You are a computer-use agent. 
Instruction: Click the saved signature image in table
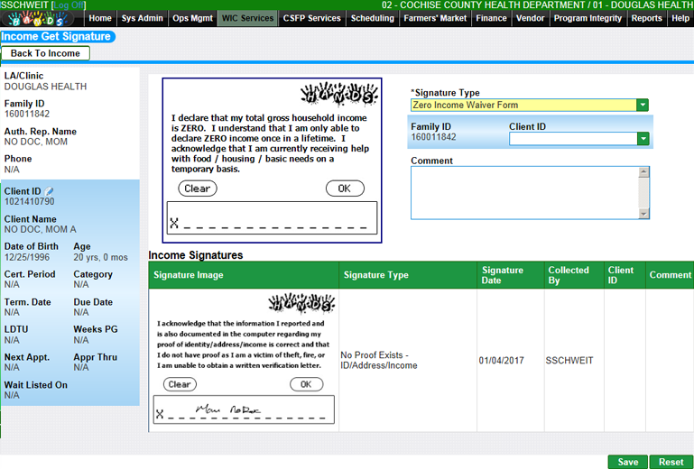coord(245,358)
